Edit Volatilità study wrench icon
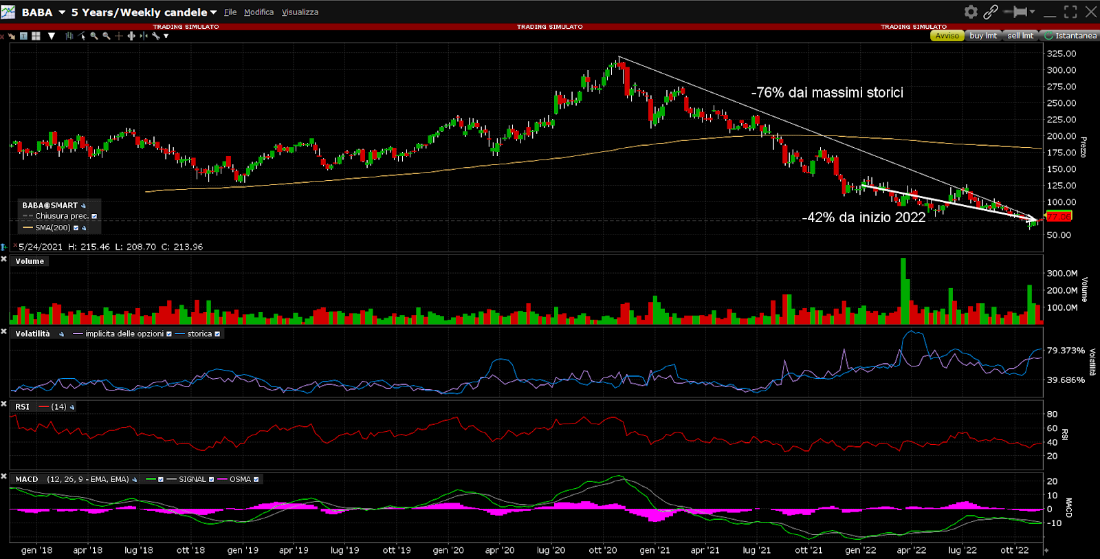Viewport: 1100px width, 559px height. (62, 334)
